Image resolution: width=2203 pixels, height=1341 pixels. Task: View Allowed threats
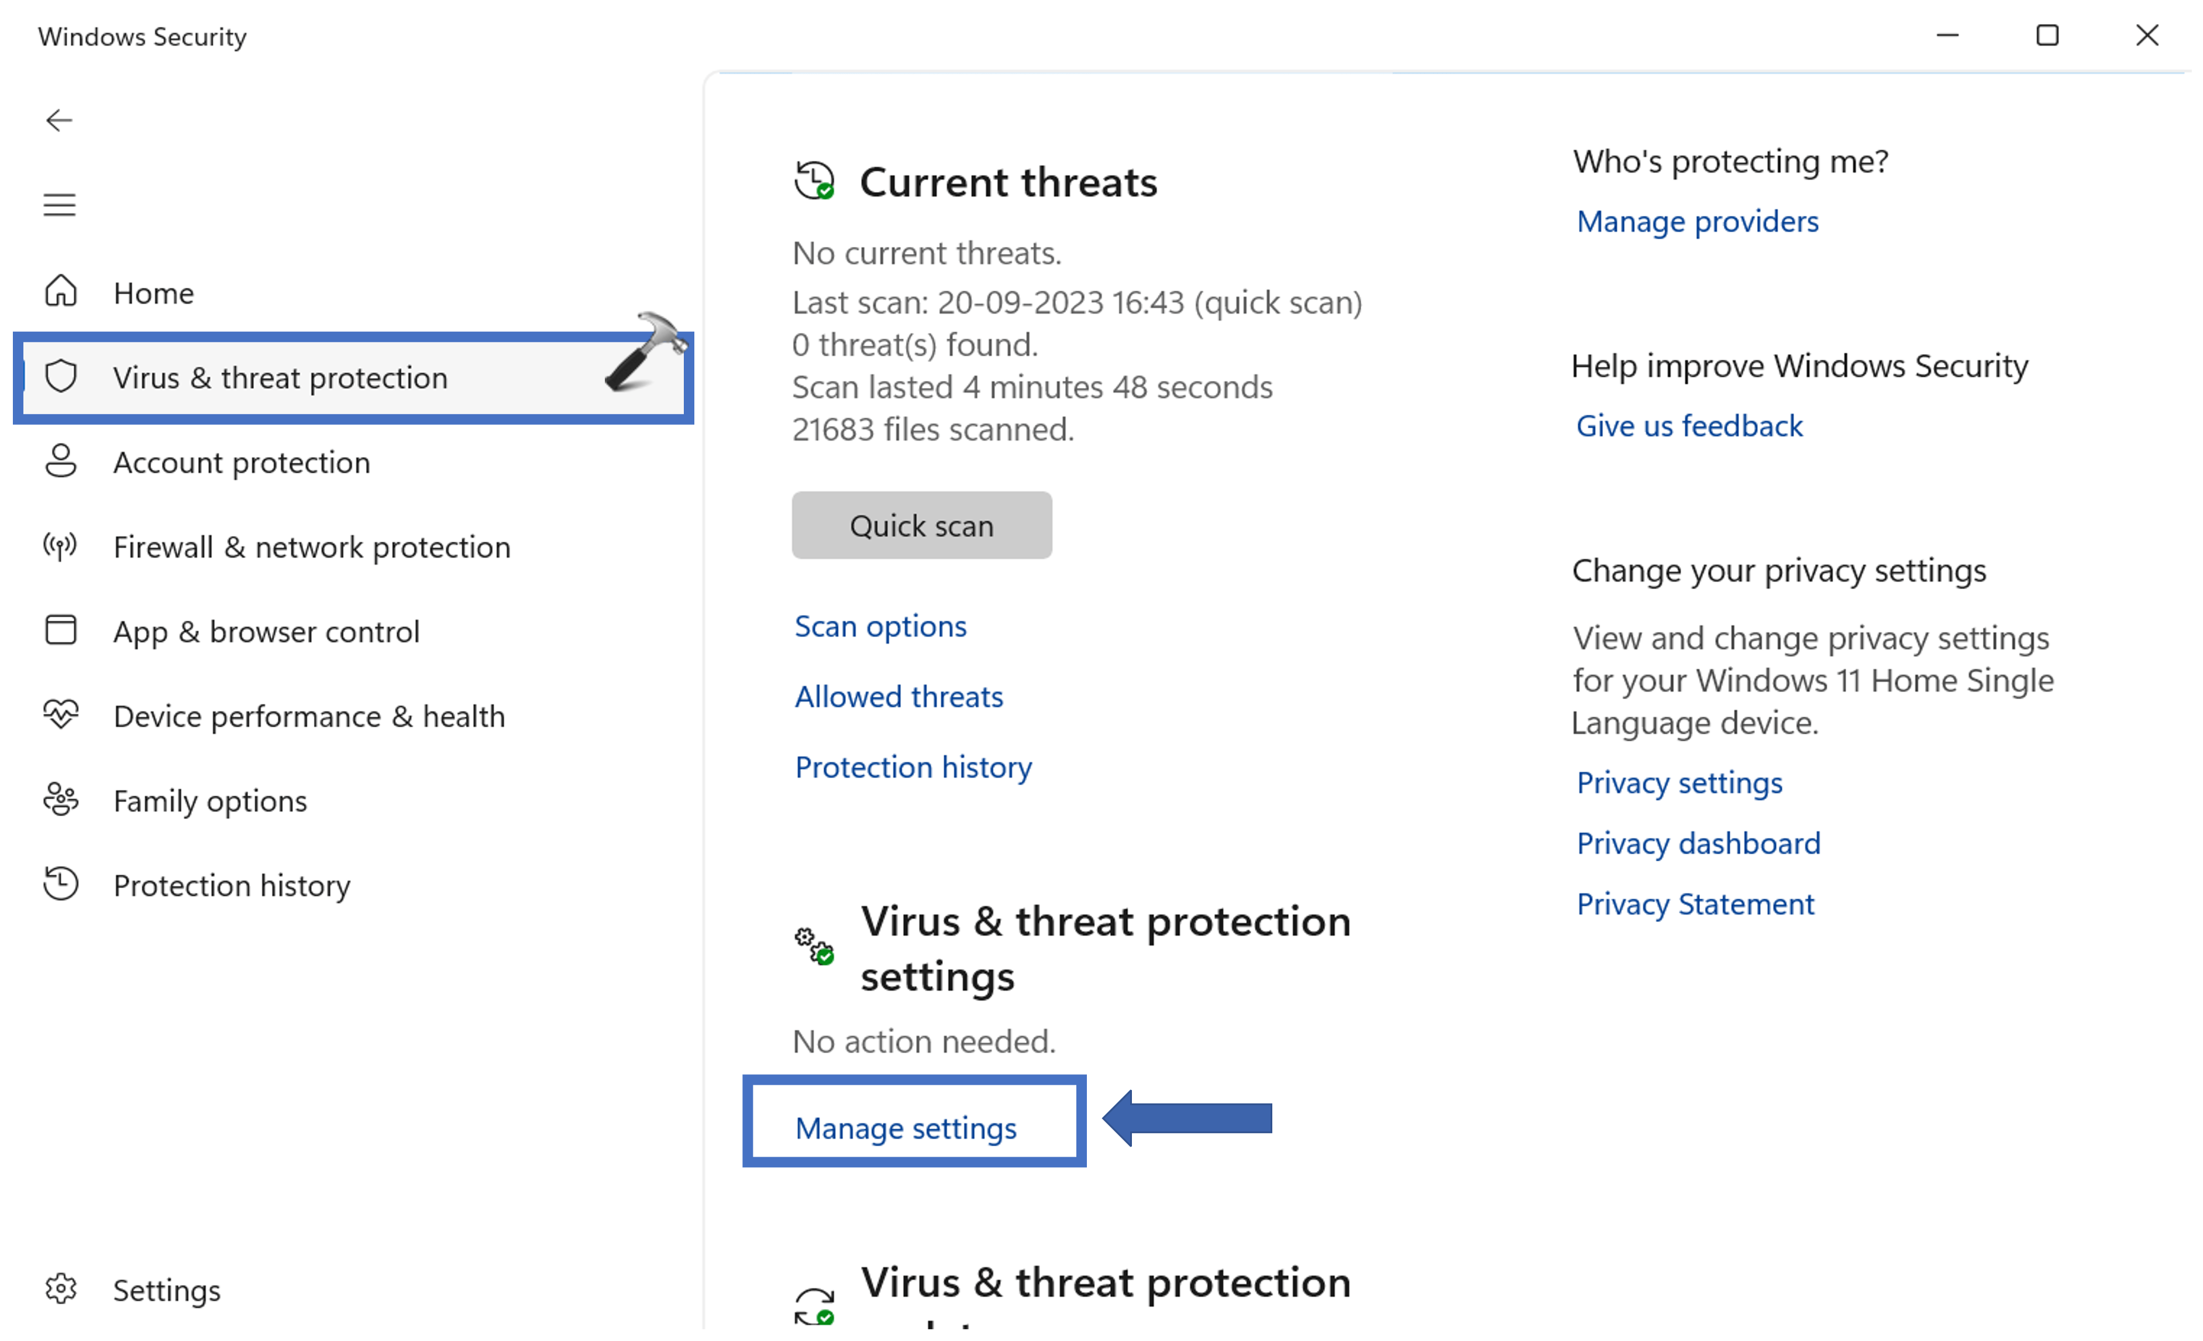click(898, 696)
